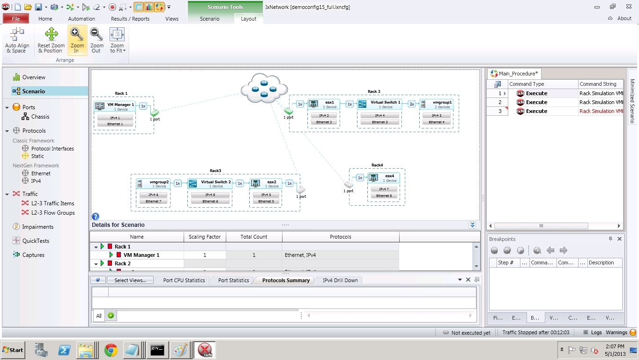Click the procedure panel horizontal scrollbar
The width and height of the screenshot is (639, 360).
coord(541,226)
